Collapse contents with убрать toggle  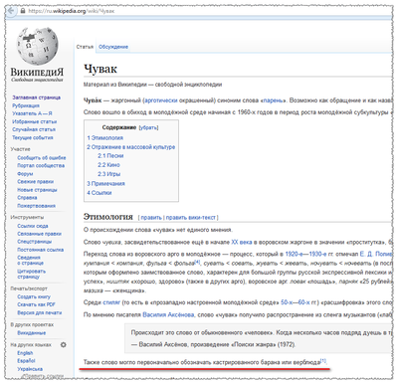(x=148, y=127)
